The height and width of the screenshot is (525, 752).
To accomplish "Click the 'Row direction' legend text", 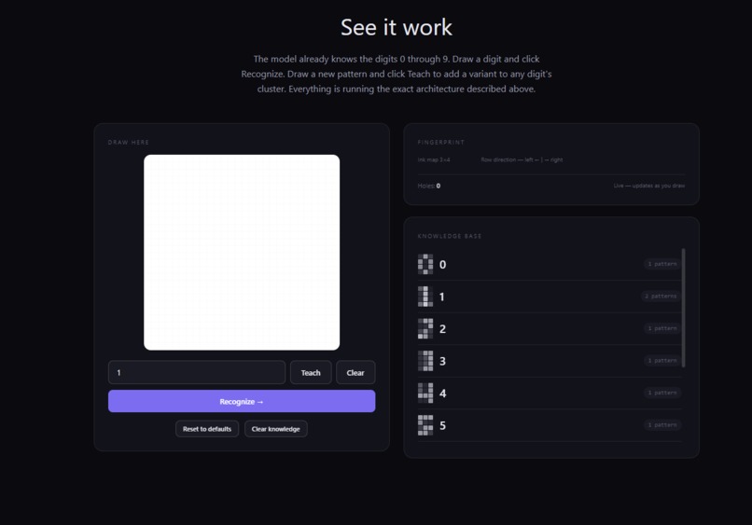I will tap(522, 159).
